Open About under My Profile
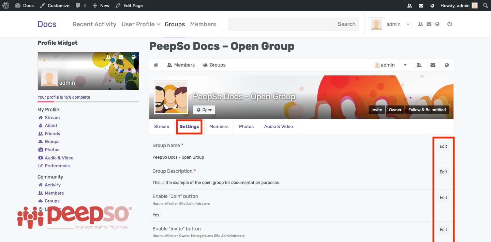 pyautogui.click(x=48, y=126)
